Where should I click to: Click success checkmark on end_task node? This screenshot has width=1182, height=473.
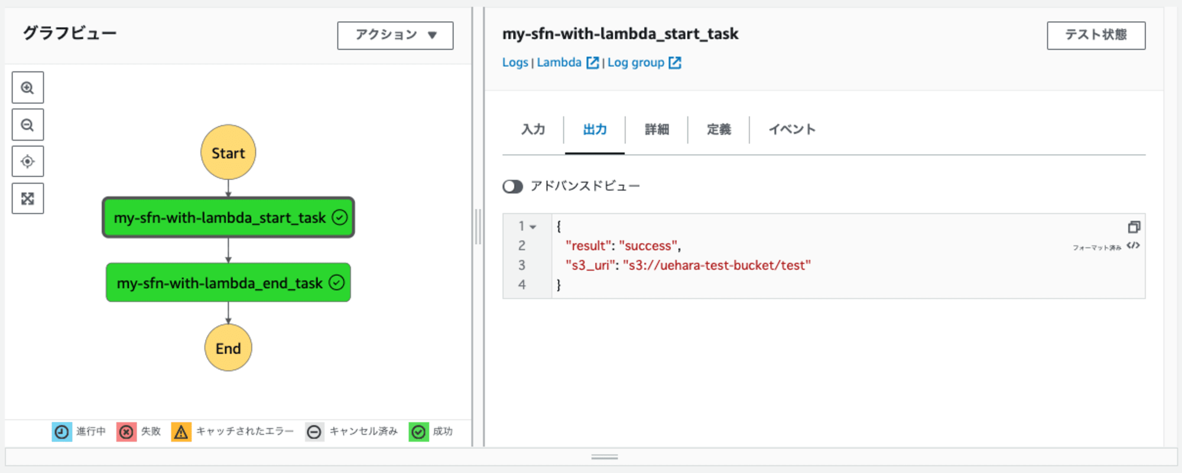coord(337,283)
